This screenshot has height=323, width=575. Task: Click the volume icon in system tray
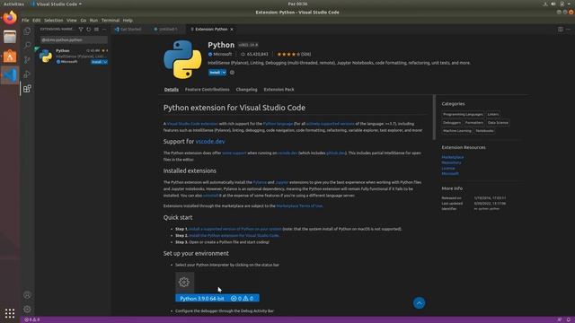553,4
